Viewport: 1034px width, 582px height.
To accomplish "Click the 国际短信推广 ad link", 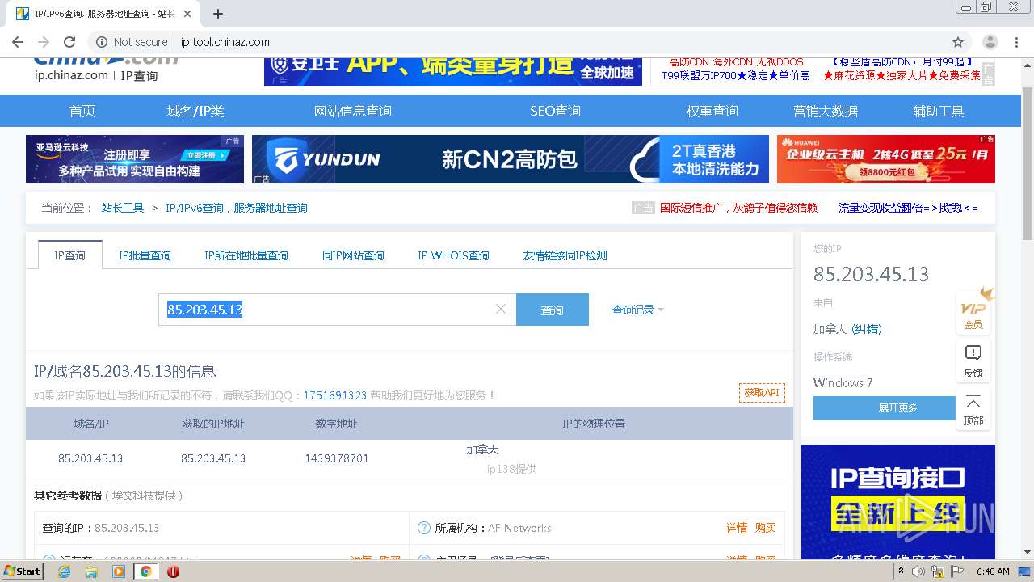I will pyautogui.click(x=738, y=208).
